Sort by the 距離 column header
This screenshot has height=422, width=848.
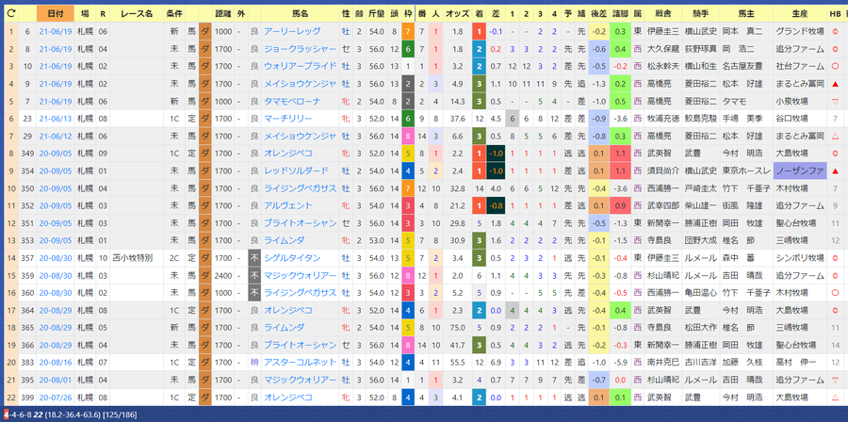222,13
